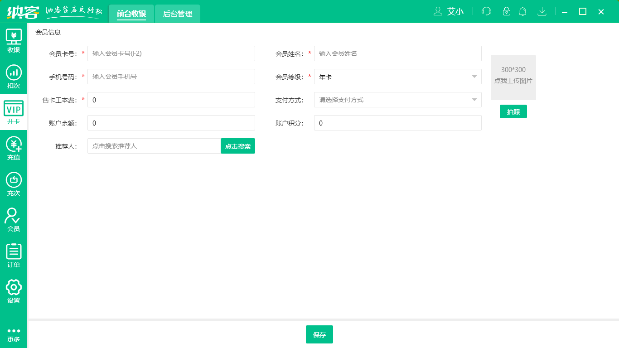619x348 pixels.
Task: Click the 保存 save button
Action: click(x=319, y=334)
